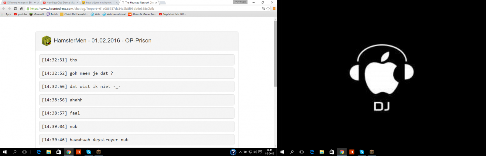Mute the Different Heaven tab audio icon
The image size is (486, 156).
point(35,2)
